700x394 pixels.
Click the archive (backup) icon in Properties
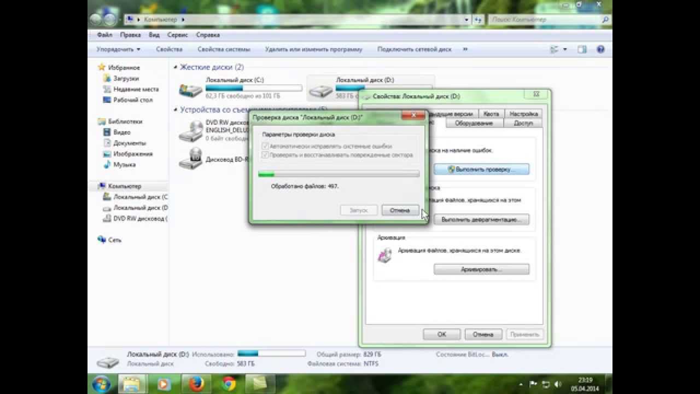[386, 254]
